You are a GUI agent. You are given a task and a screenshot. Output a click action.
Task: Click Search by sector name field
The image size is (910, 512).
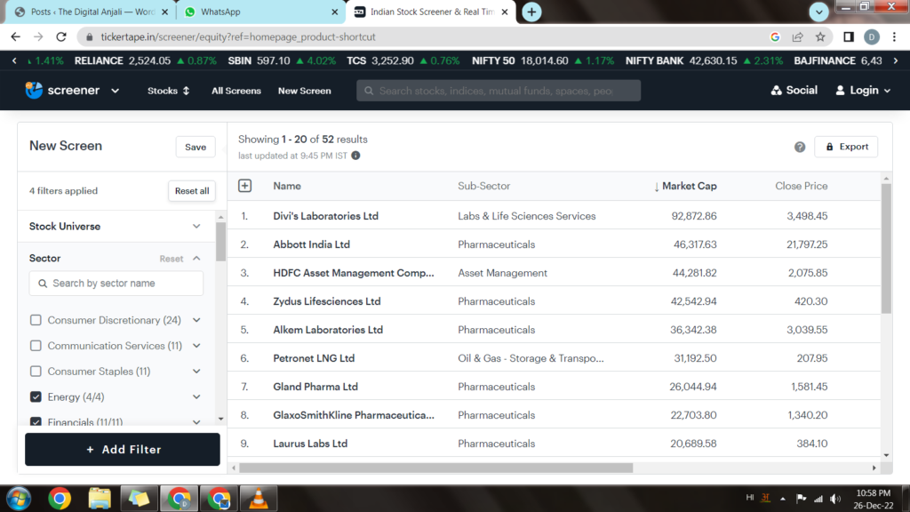tap(116, 284)
